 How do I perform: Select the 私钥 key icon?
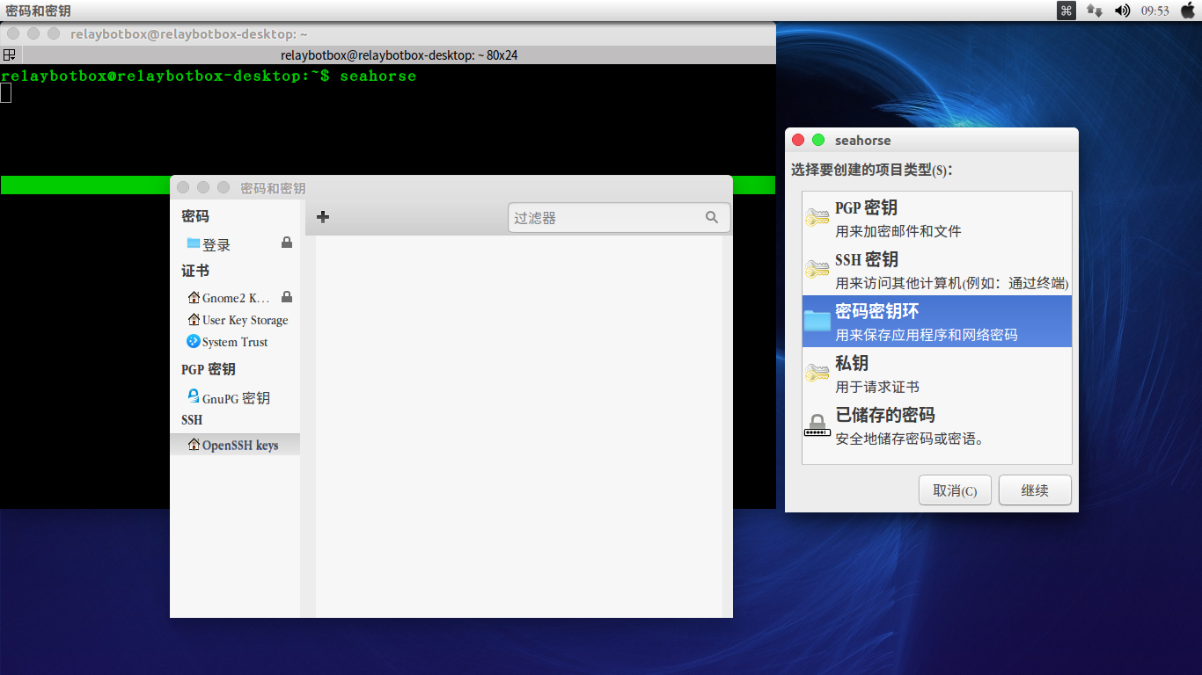coord(817,374)
